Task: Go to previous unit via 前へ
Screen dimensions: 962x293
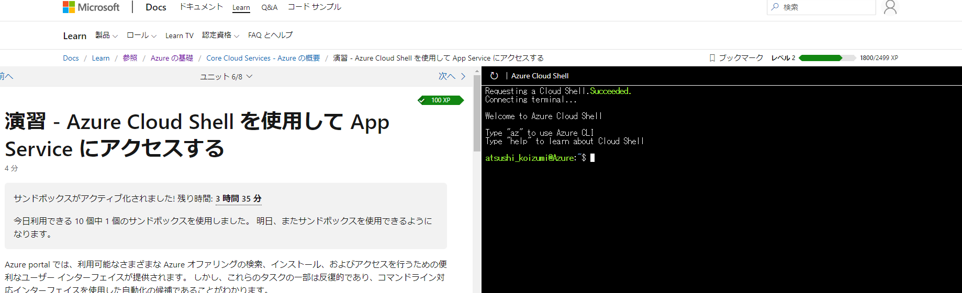Action: click(x=6, y=76)
